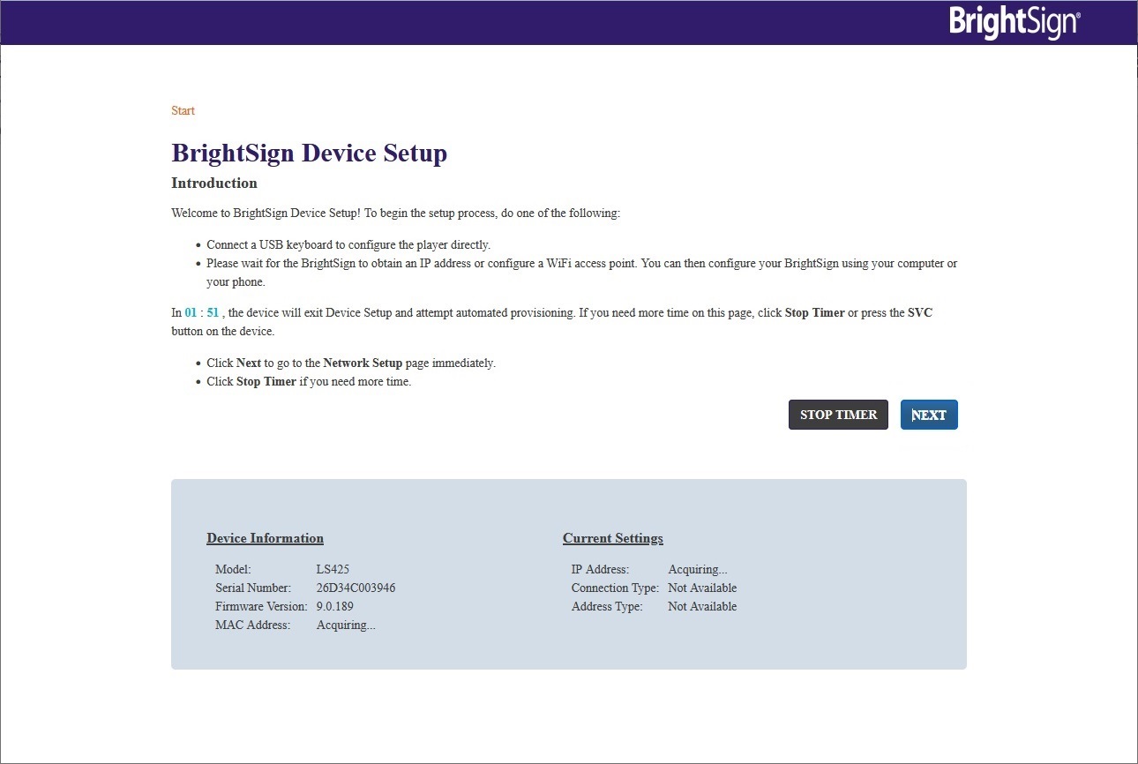Screen dimensions: 1138x764
Task: Click the Current Settings heading
Action: pyautogui.click(x=613, y=538)
